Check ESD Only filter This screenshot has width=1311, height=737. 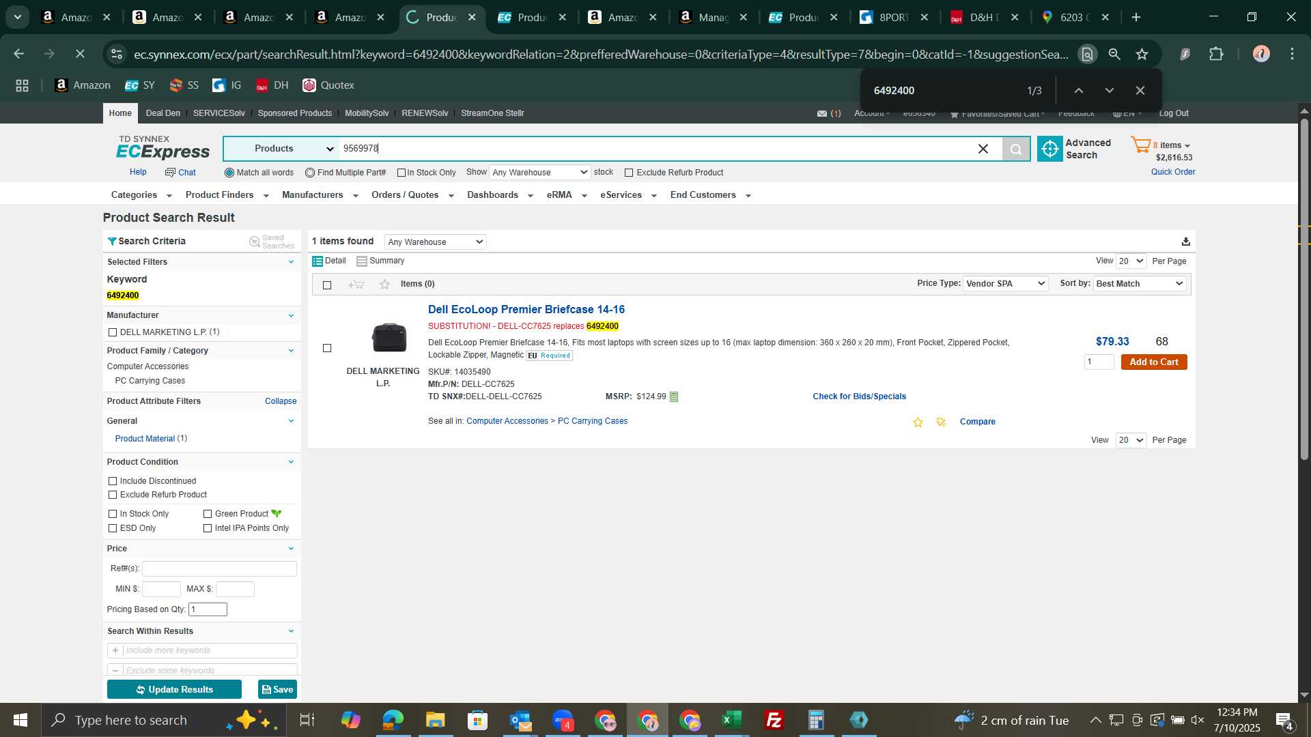pos(113,528)
